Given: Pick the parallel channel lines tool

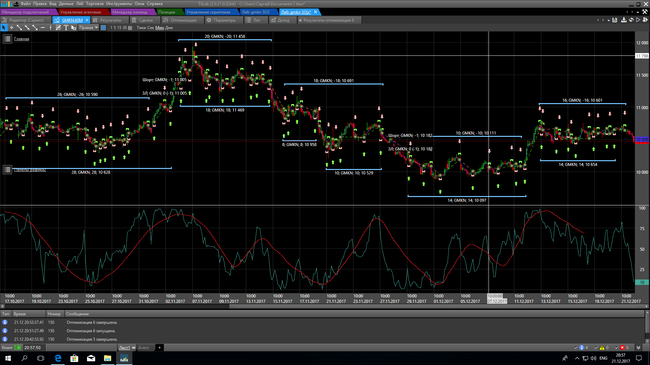Looking at the screenshot, I should tap(58, 28).
